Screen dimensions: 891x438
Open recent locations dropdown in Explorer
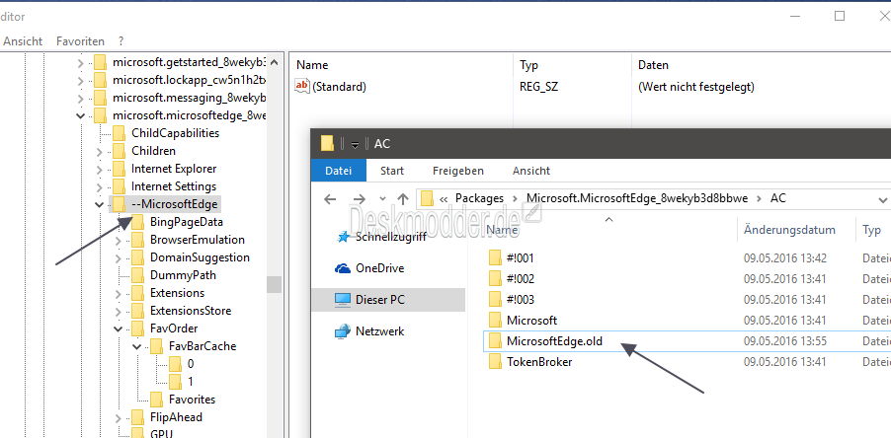click(382, 199)
